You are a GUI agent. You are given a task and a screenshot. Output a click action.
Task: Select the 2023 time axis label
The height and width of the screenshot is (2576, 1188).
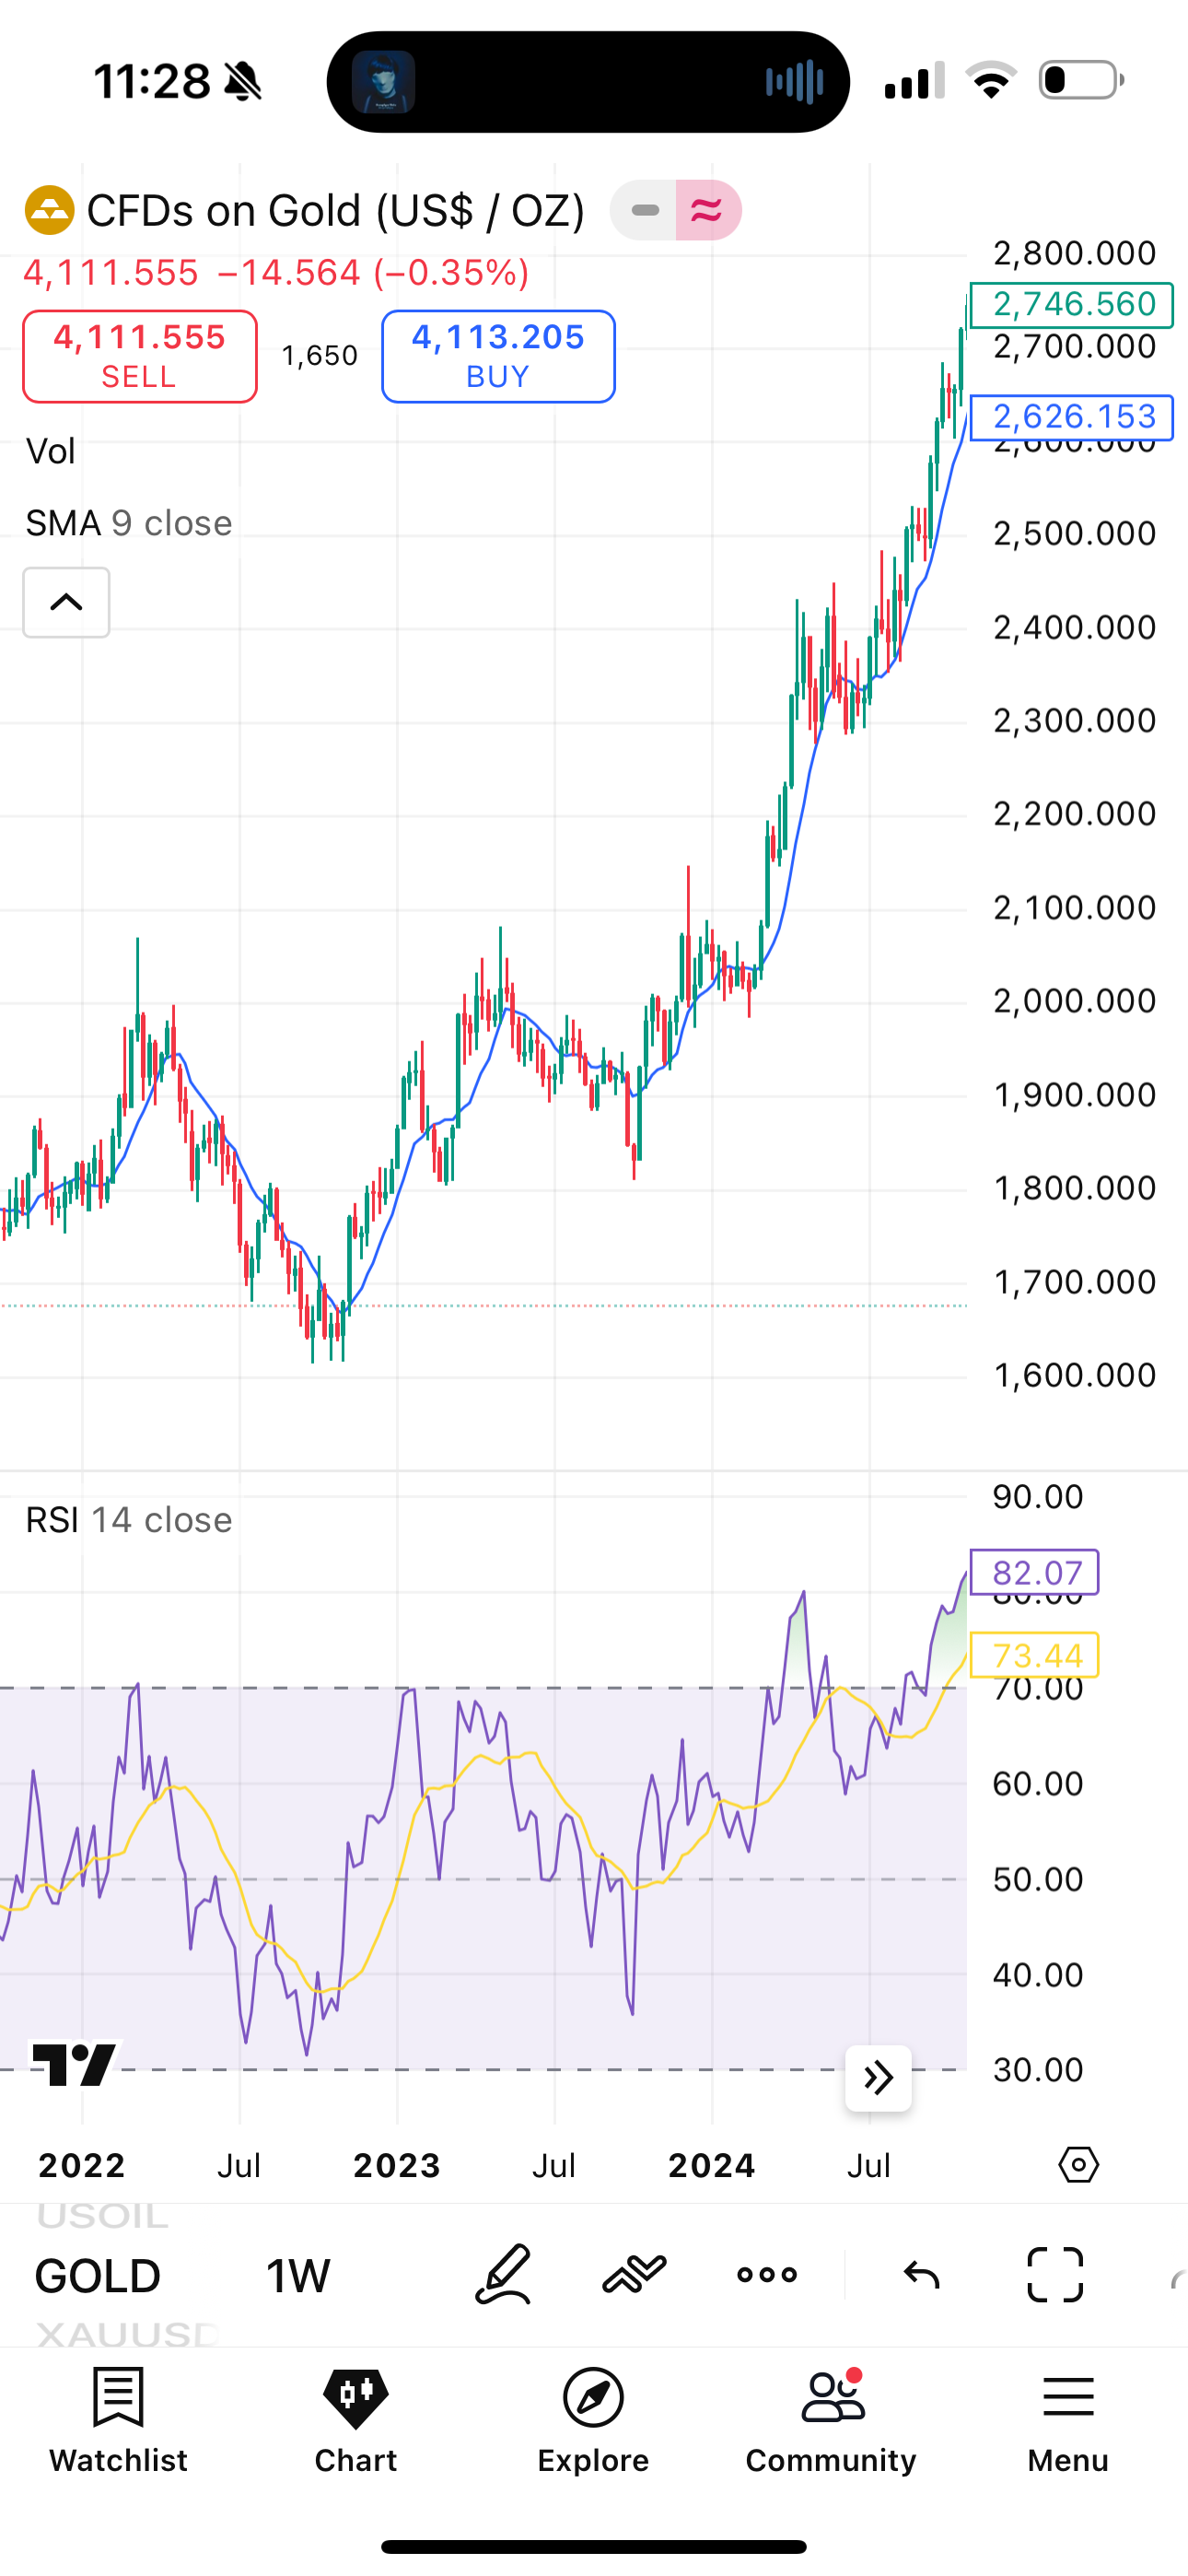click(397, 2165)
